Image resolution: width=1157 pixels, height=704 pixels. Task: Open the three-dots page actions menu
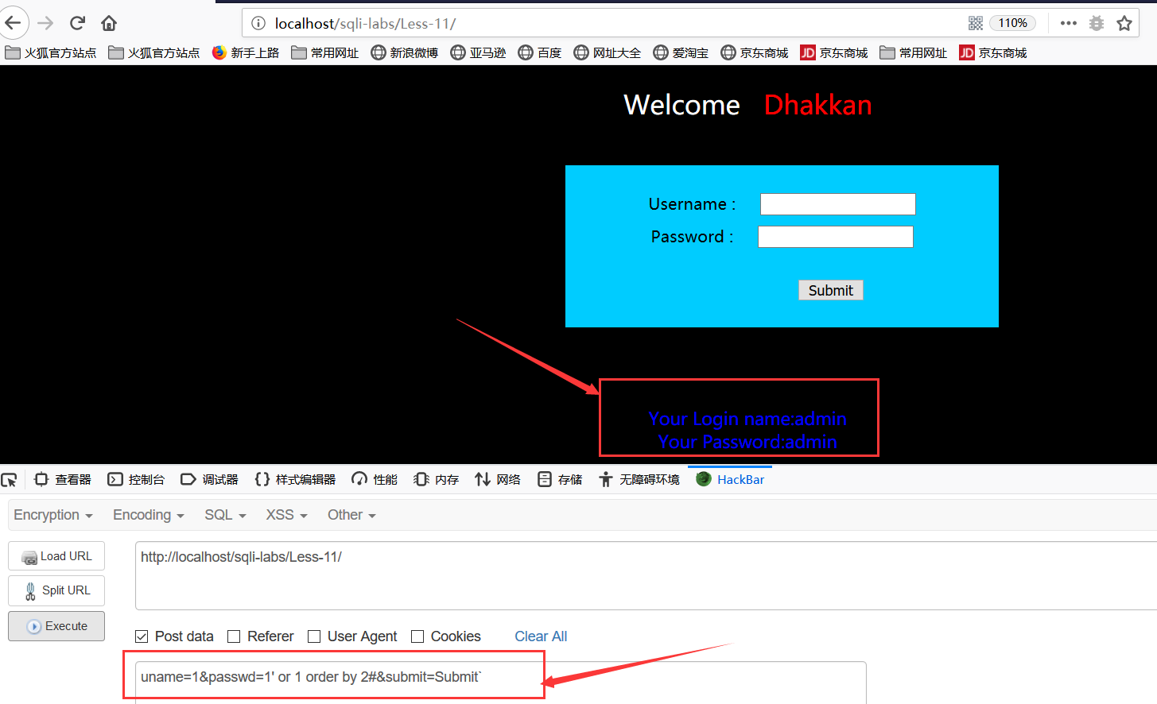tap(1069, 23)
